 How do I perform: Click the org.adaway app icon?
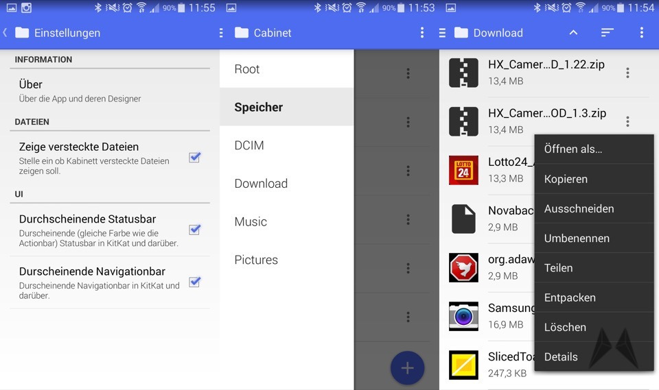pos(463,267)
